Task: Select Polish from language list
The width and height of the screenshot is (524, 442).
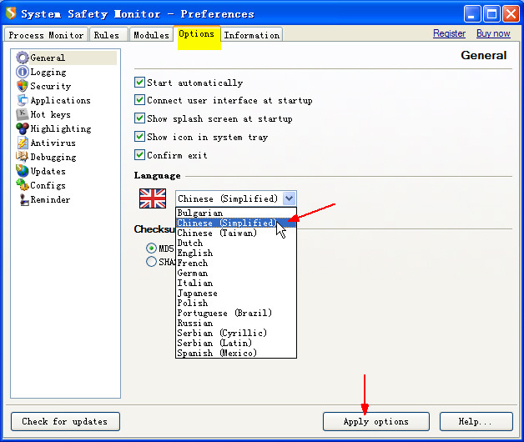Action: 236,303
